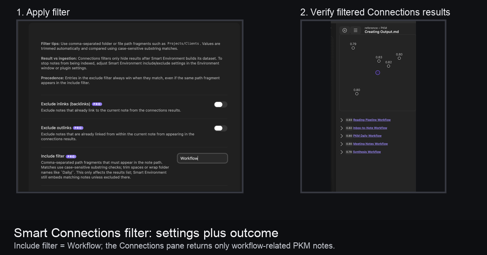The height and width of the screenshot is (255, 487).
Task: Select the 0.79 node in the graph
Action: [353, 48]
